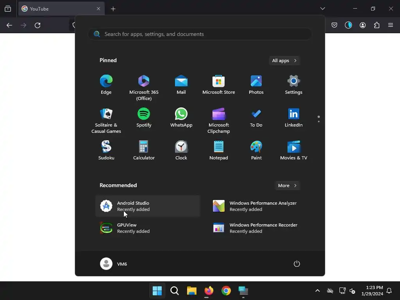Open Microsoft Clipchamp
This screenshot has width=400, height=300.
219,121
